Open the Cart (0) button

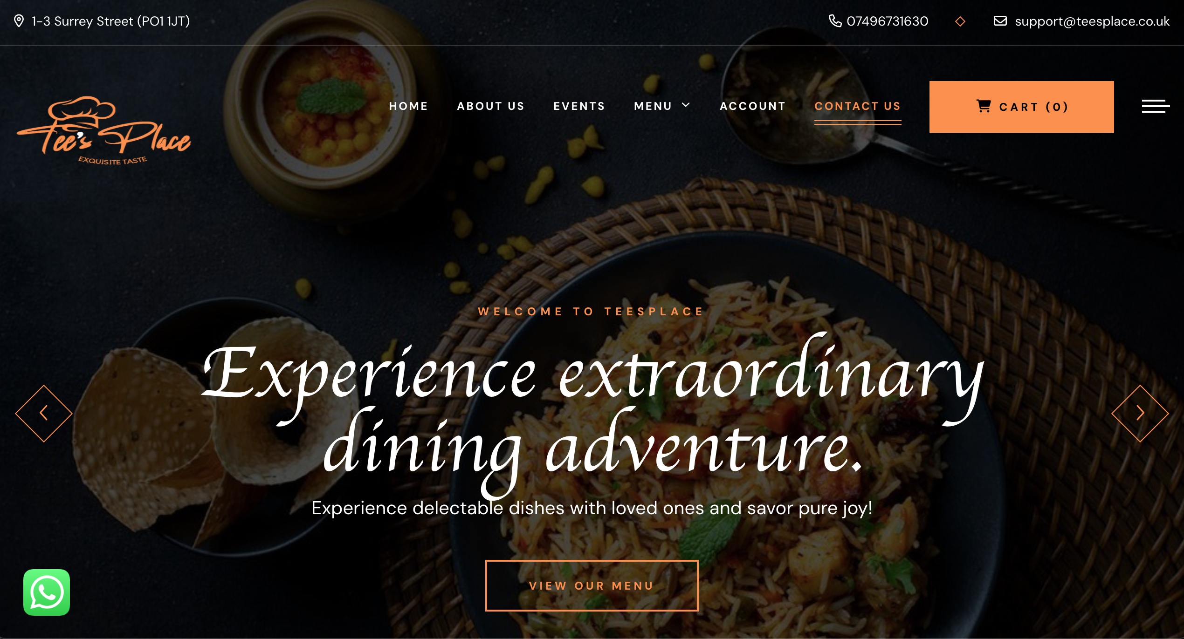pyautogui.click(x=1021, y=107)
